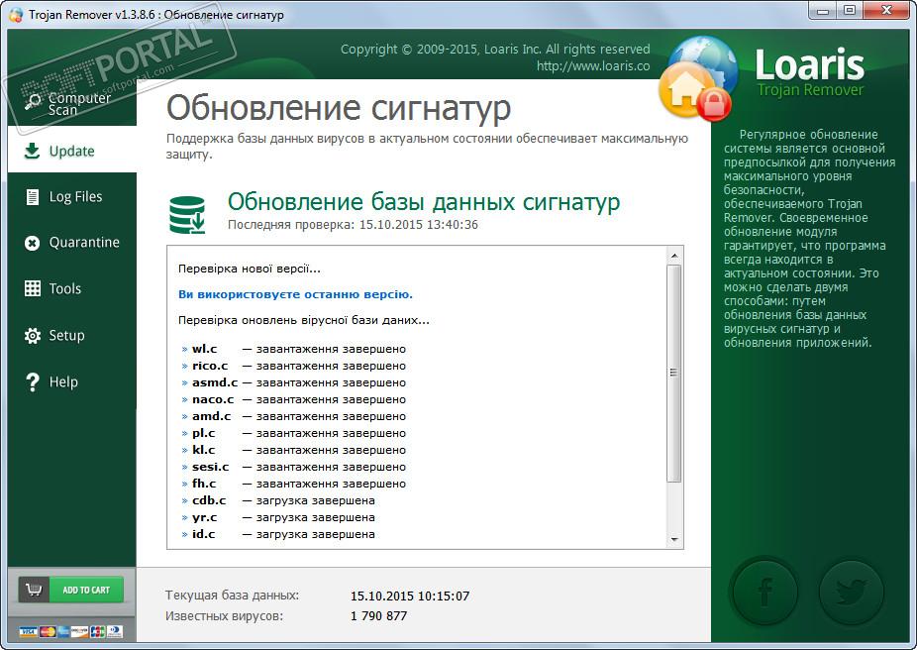
Task: Maximize the Trojan Remover window
Action: pos(849,11)
